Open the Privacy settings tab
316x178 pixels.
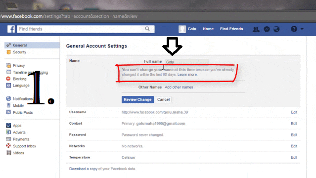[x=19, y=66]
